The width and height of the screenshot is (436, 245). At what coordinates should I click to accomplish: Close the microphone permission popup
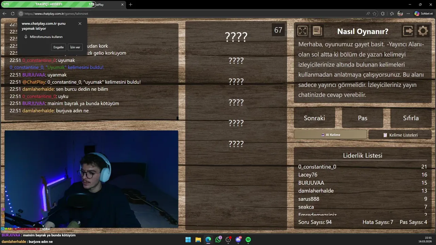(80, 23)
